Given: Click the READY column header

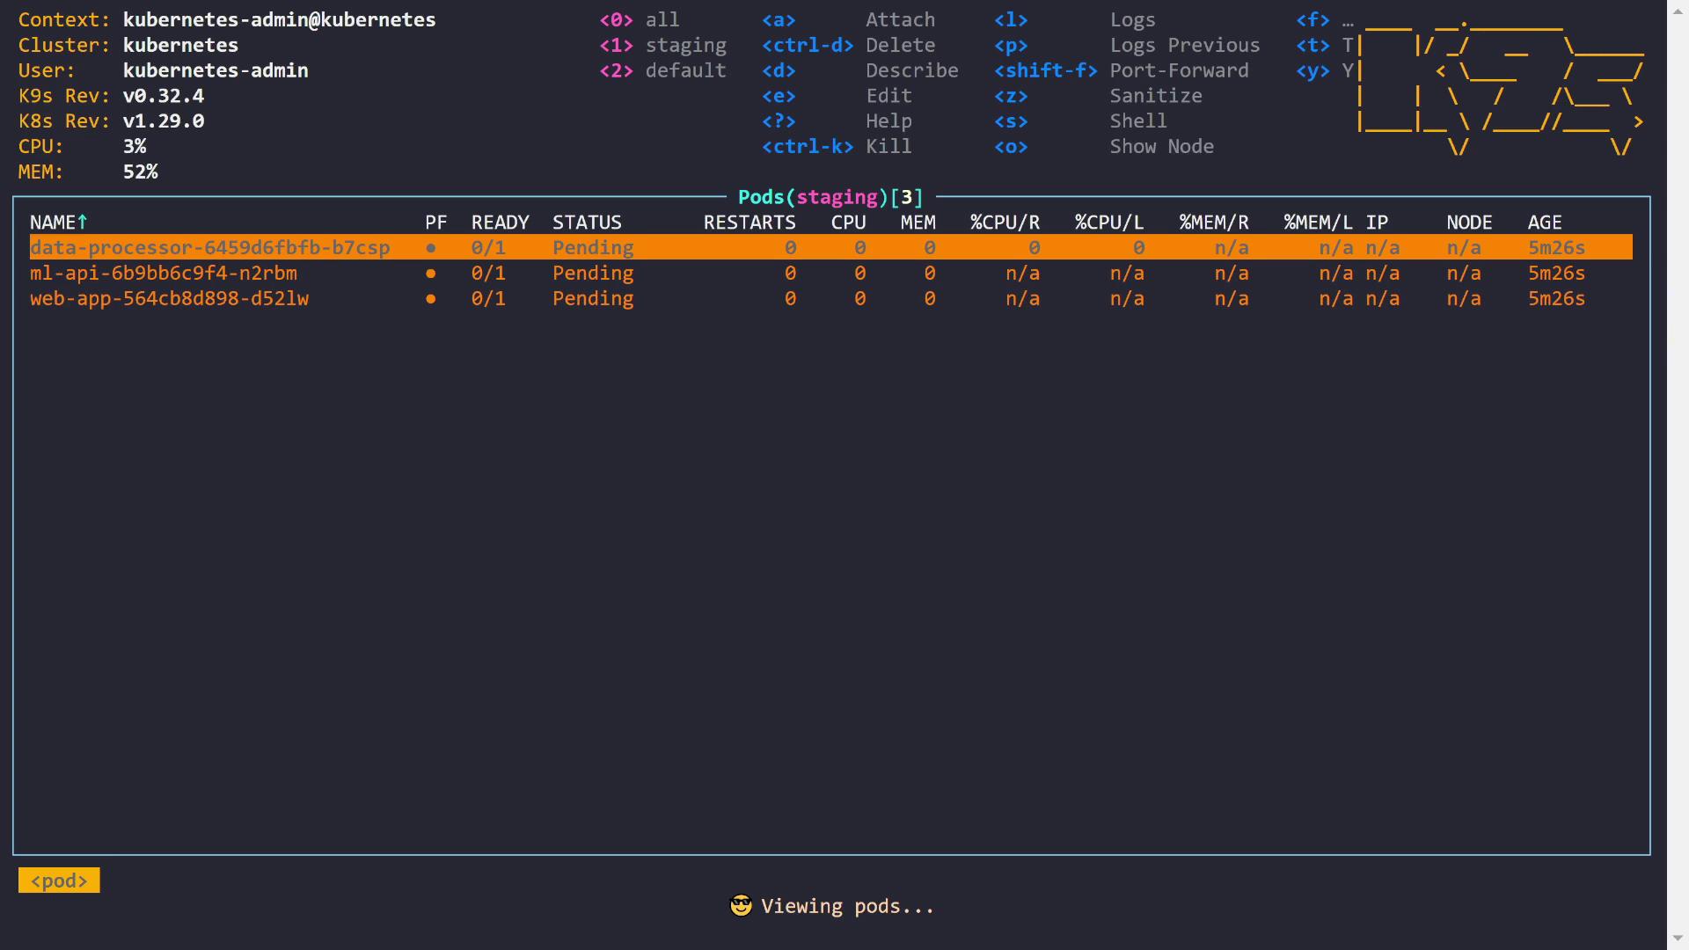Looking at the screenshot, I should [x=500, y=223].
